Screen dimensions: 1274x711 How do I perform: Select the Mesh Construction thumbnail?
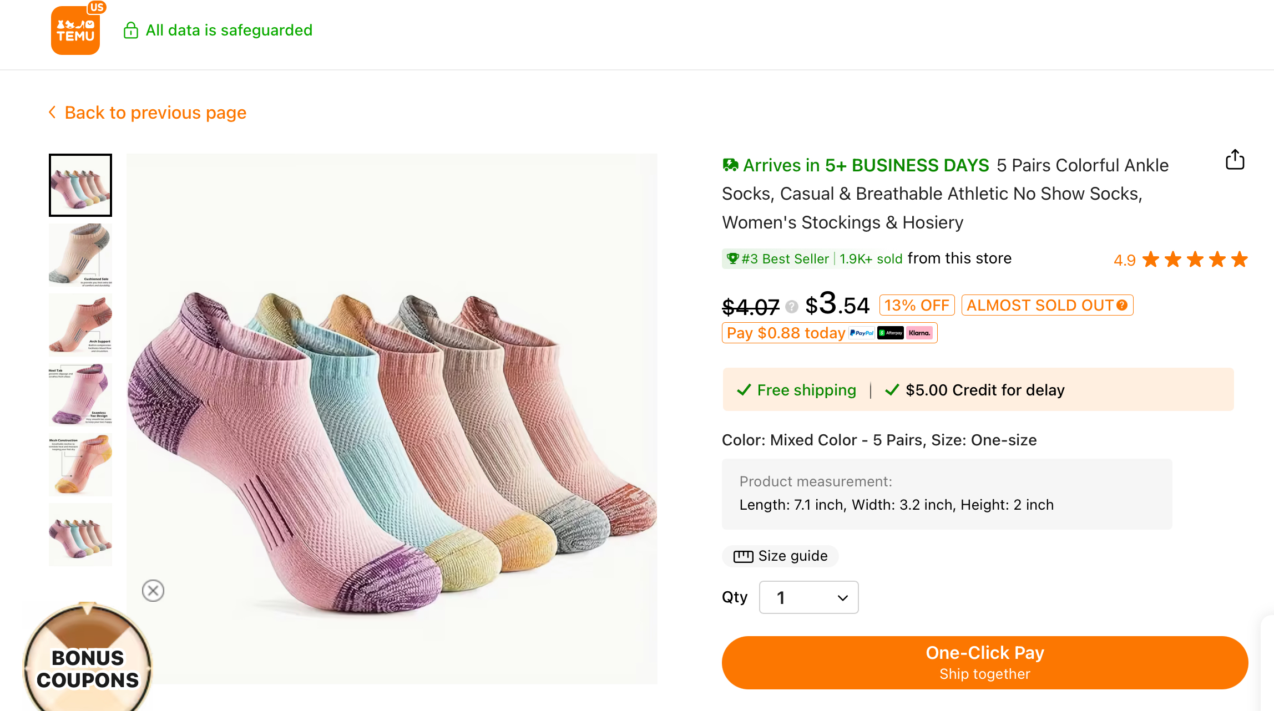(80, 465)
